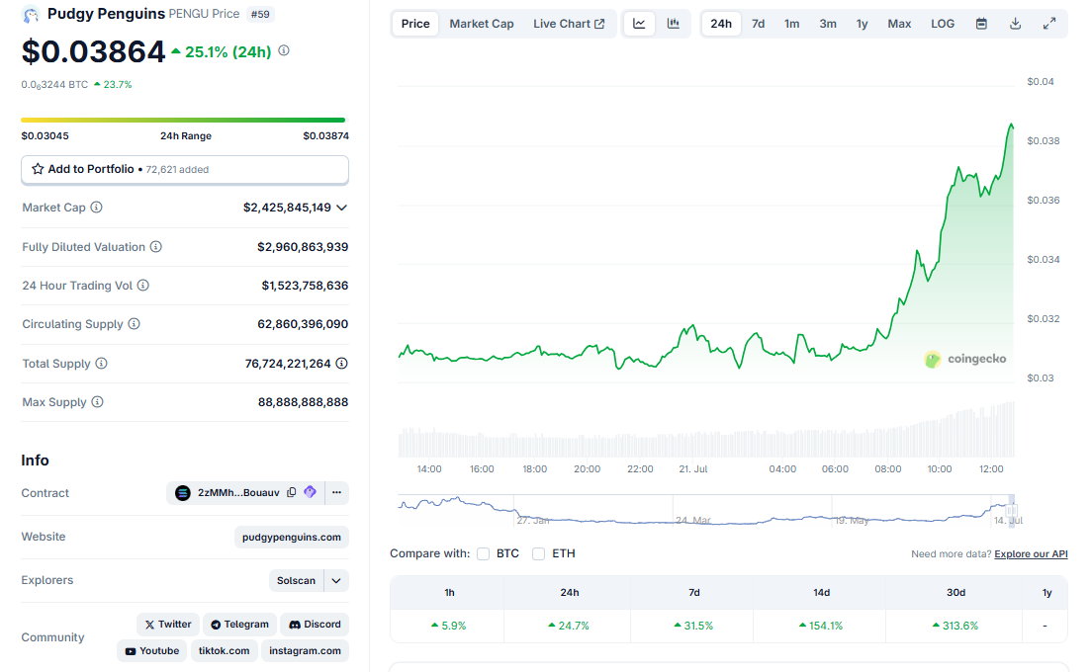Open the calendar date range picker
The image size is (1091, 672).
(x=981, y=24)
